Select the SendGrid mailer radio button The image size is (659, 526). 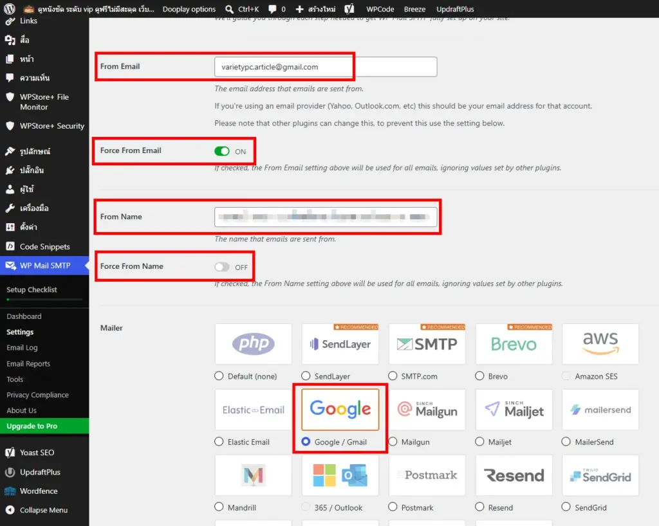[x=566, y=507]
